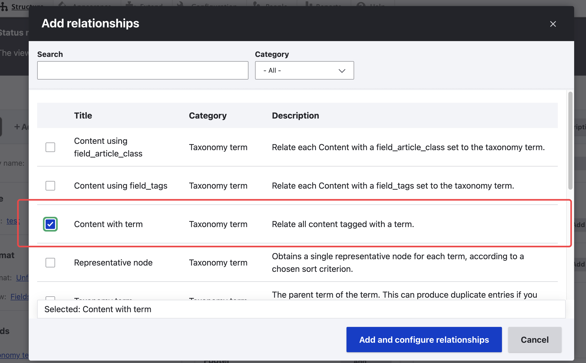
Task: Click the dialog's vertical scrollbar
Action: tap(570, 141)
